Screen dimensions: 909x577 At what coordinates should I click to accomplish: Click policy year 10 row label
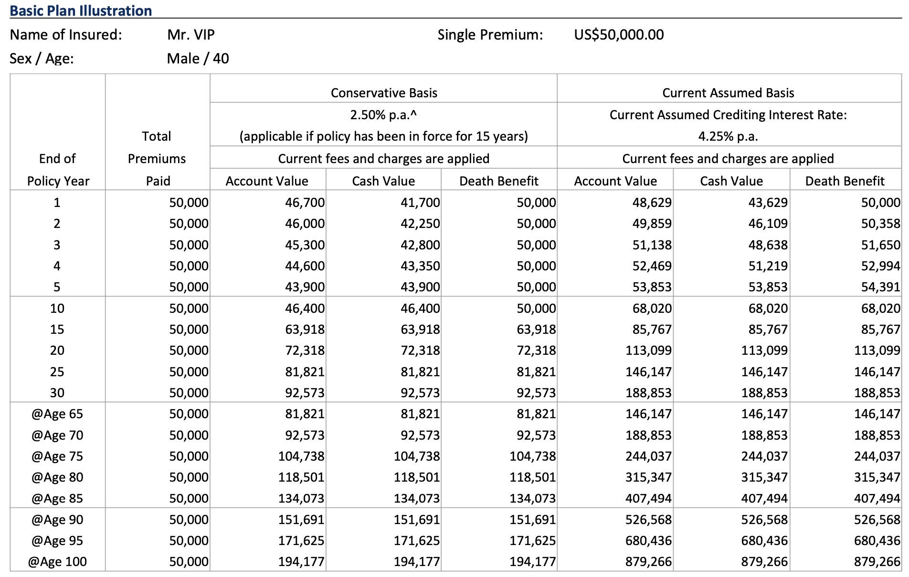click(x=57, y=308)
